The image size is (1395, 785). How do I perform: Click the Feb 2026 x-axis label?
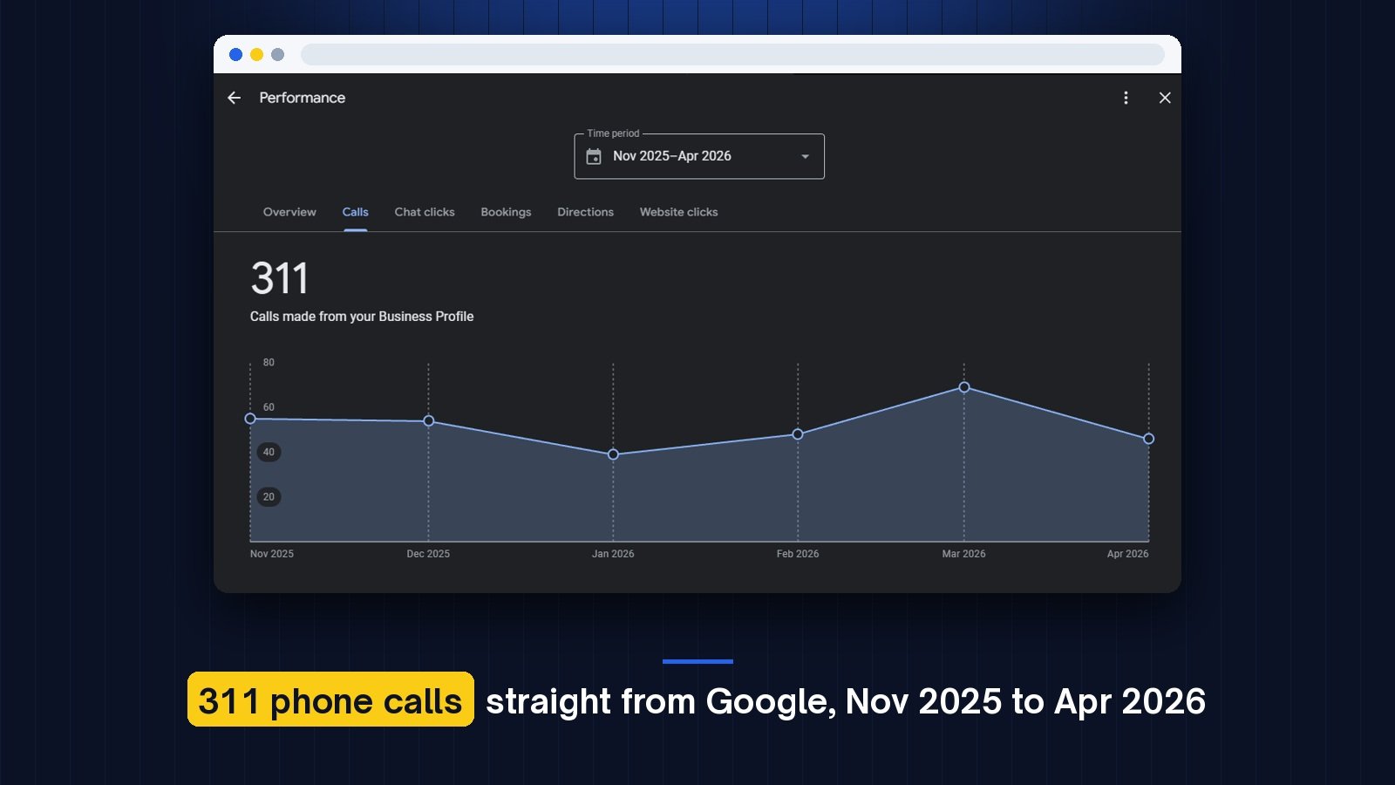(798, 554)
